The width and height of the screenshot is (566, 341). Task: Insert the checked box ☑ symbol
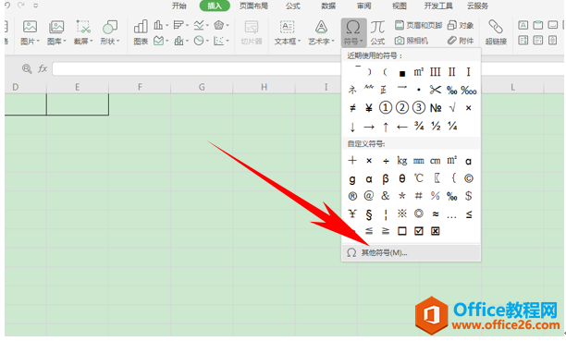tap(418, 231)
